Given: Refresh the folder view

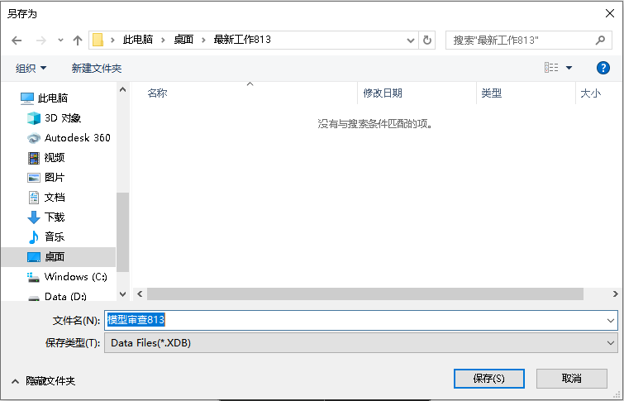Looking at the screenshot, I should point(427,41).
